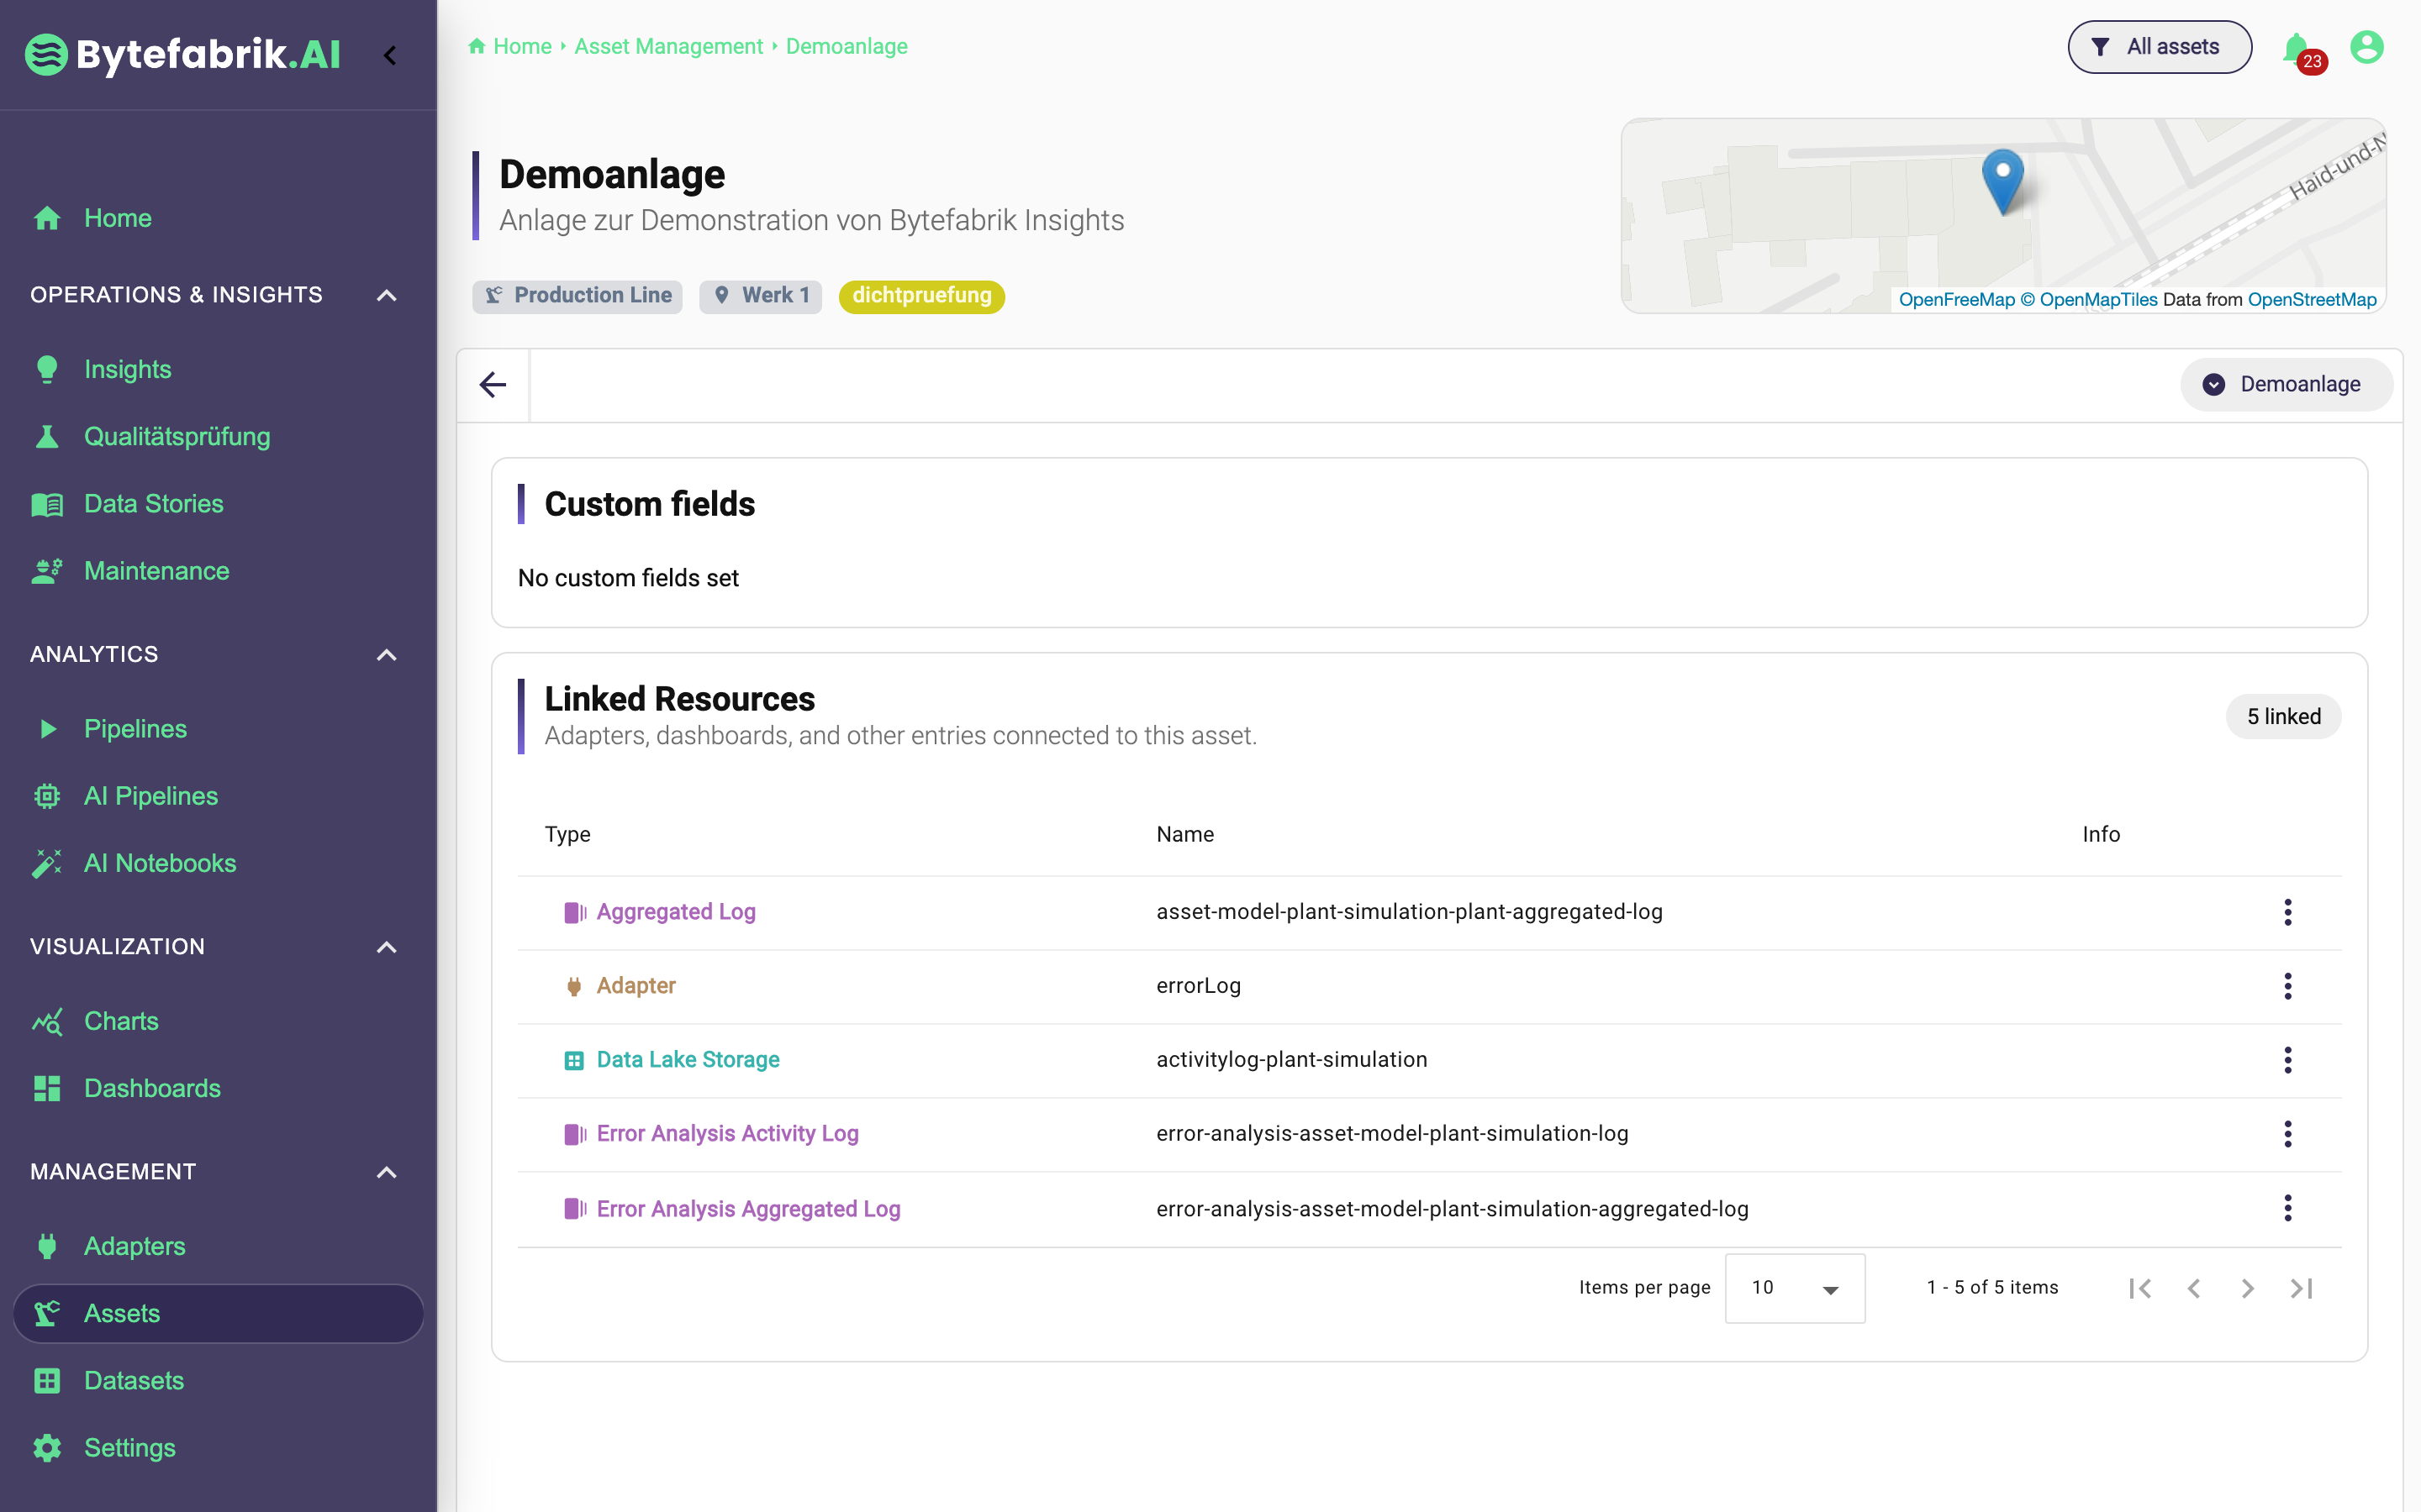This screenshot has height=1512, width=2421.
Task: Go to the first page of linked resources
Action: point(2140,1288)
